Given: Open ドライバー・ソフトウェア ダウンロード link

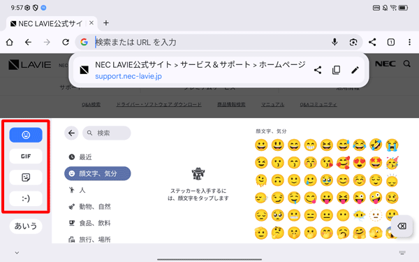Looking at the screenshot, I should pyautogui.click(x=159, y=104).
